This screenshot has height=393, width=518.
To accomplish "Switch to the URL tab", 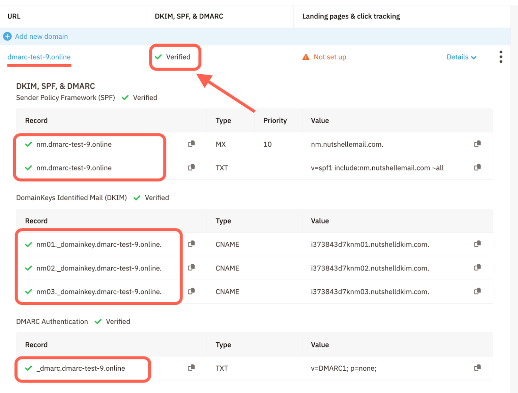I will pyautogui.click(x=13, y=16).
